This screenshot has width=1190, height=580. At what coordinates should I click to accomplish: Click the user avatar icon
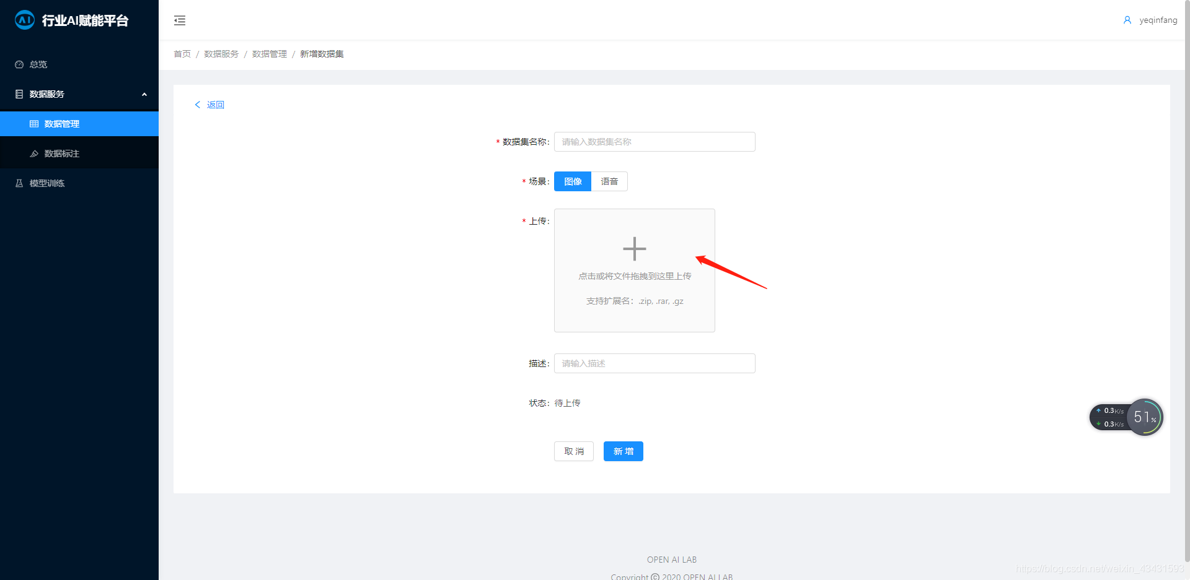click(1127, 20)
